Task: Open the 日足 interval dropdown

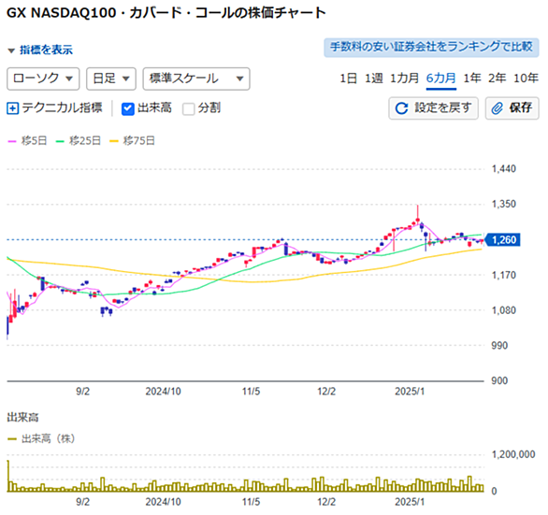Action: (x=111, y=79)
